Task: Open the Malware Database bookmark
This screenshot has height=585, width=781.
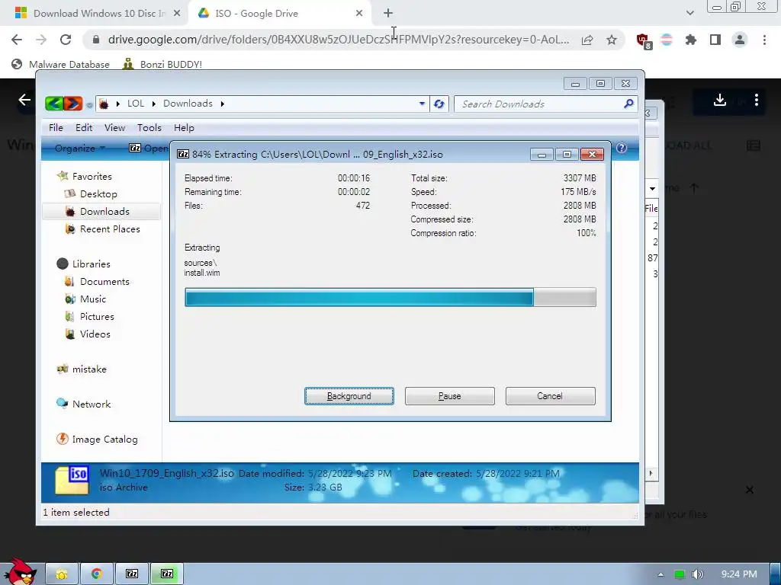Action: tap(60, 64)
